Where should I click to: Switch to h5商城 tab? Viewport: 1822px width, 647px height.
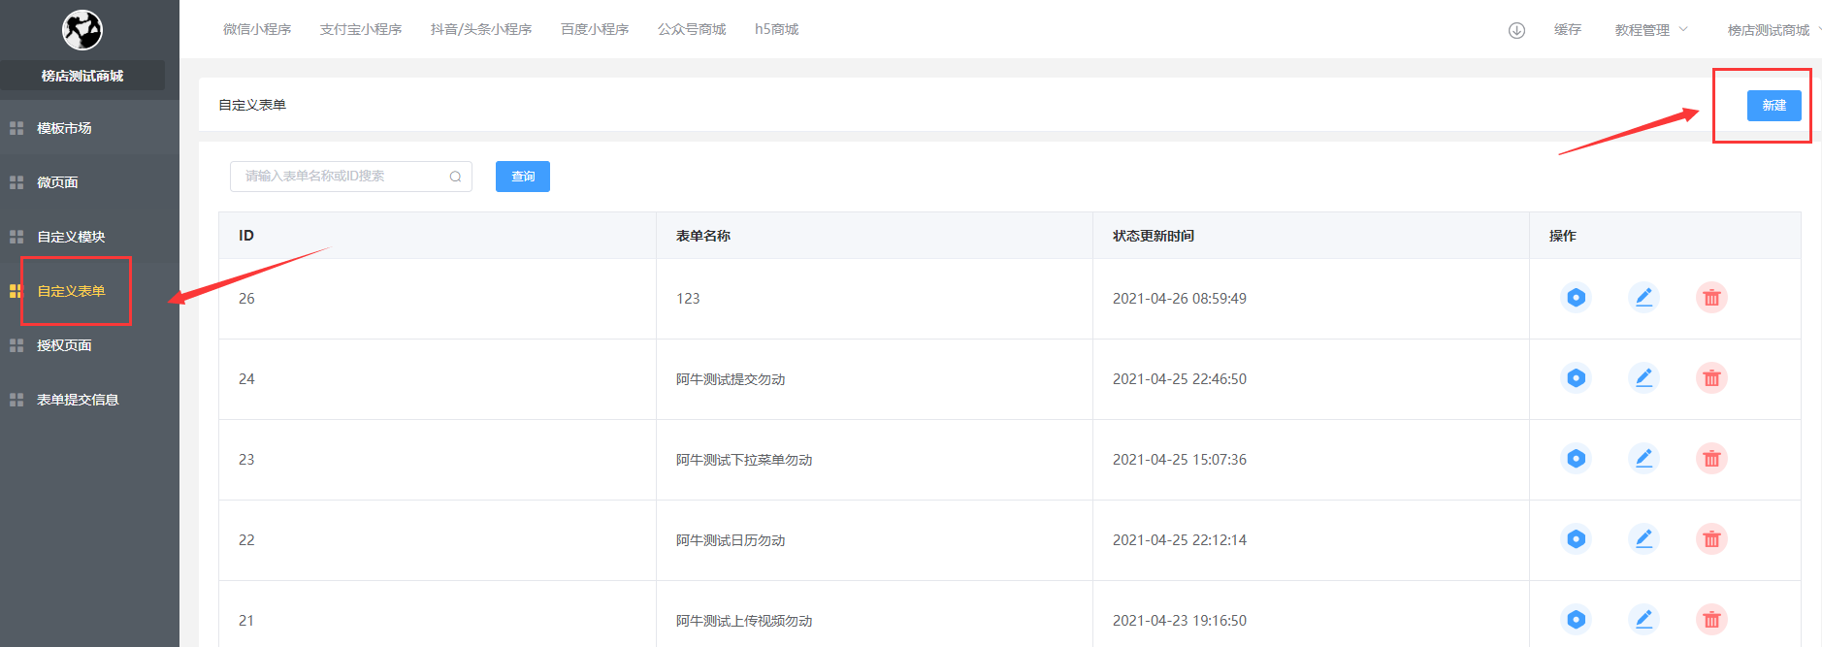tap(776, 29)
